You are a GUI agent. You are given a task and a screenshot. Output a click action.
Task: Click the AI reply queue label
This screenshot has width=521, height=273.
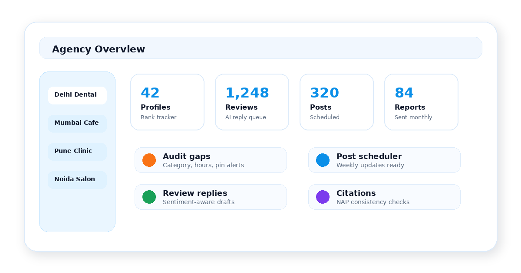coord(246,117)
